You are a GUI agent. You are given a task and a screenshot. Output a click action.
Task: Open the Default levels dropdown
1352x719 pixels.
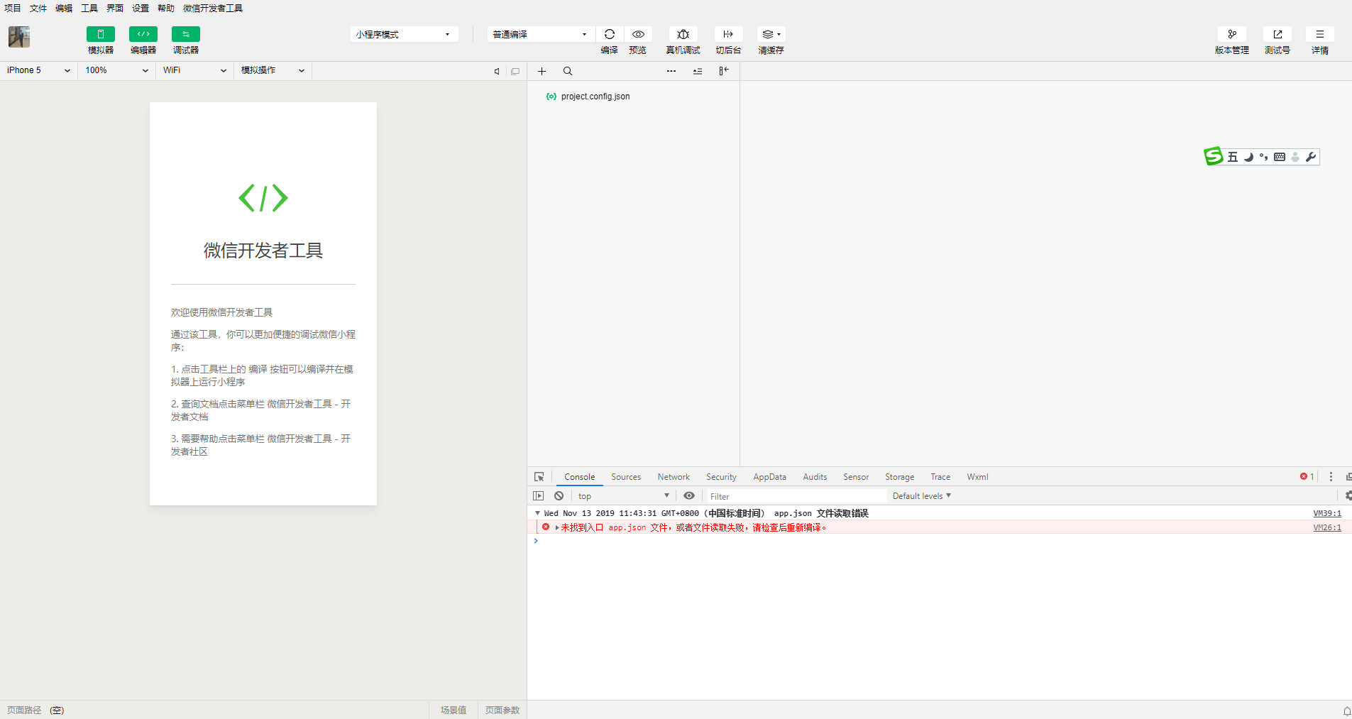(921, 496)
